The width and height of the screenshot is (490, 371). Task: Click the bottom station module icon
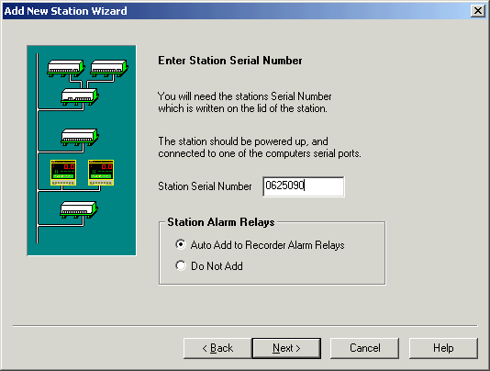[x=79, y=209]
